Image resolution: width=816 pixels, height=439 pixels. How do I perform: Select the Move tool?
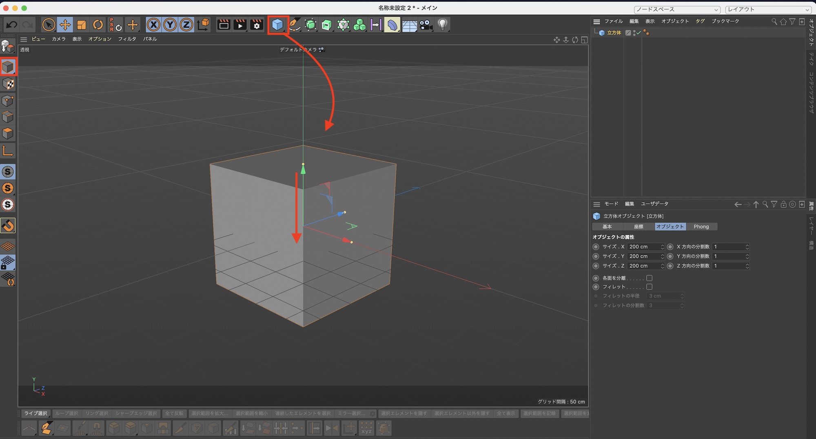click(x=65, y=24)
